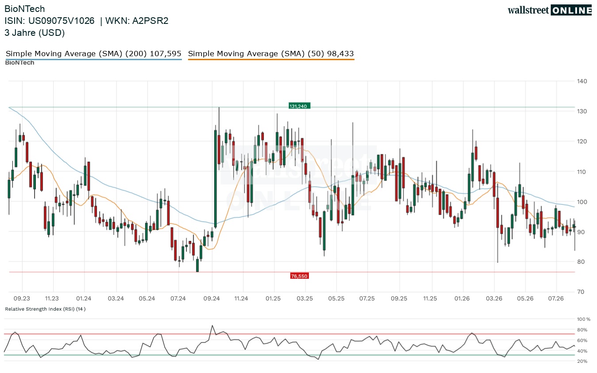
Task: Select the 05.25 date axis label
Action: pos(336,299)
